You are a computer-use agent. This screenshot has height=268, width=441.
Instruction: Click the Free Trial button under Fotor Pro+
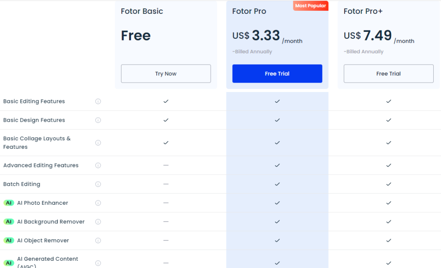(x=388, y=74)
